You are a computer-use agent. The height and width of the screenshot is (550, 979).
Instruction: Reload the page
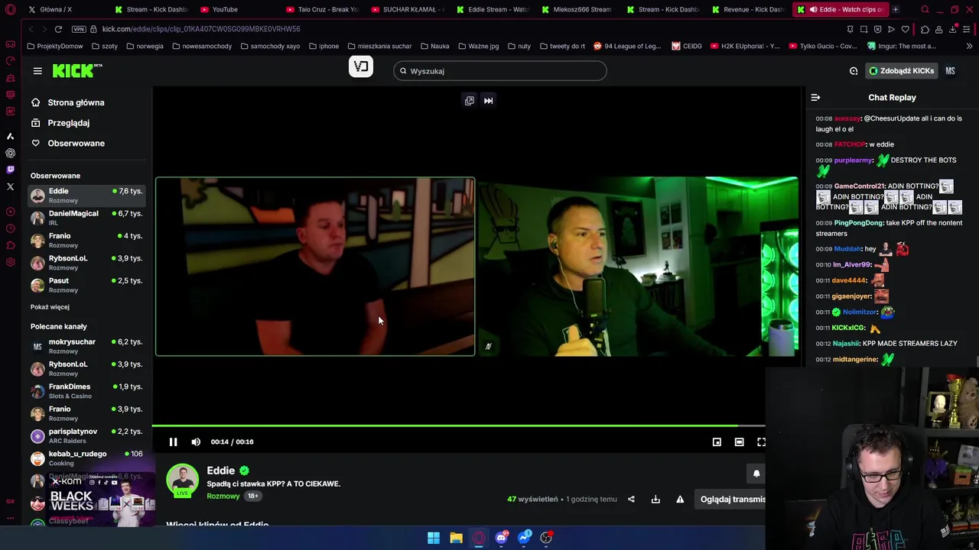coord(58,29)
